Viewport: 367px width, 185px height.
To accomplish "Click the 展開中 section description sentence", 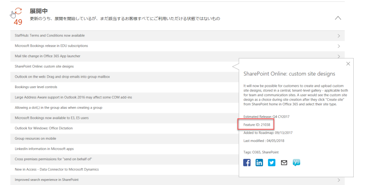I will point(125,19).
